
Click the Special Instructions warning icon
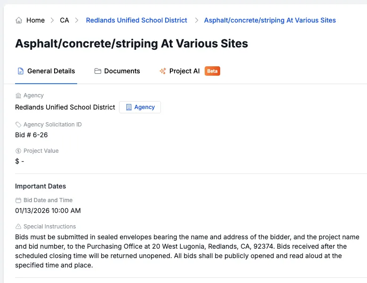click(x=18, y=227)
